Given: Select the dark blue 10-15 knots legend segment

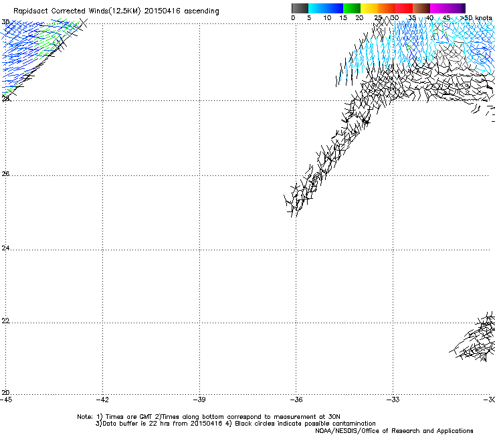Looking at the screenshot, I should click(334, 8).
